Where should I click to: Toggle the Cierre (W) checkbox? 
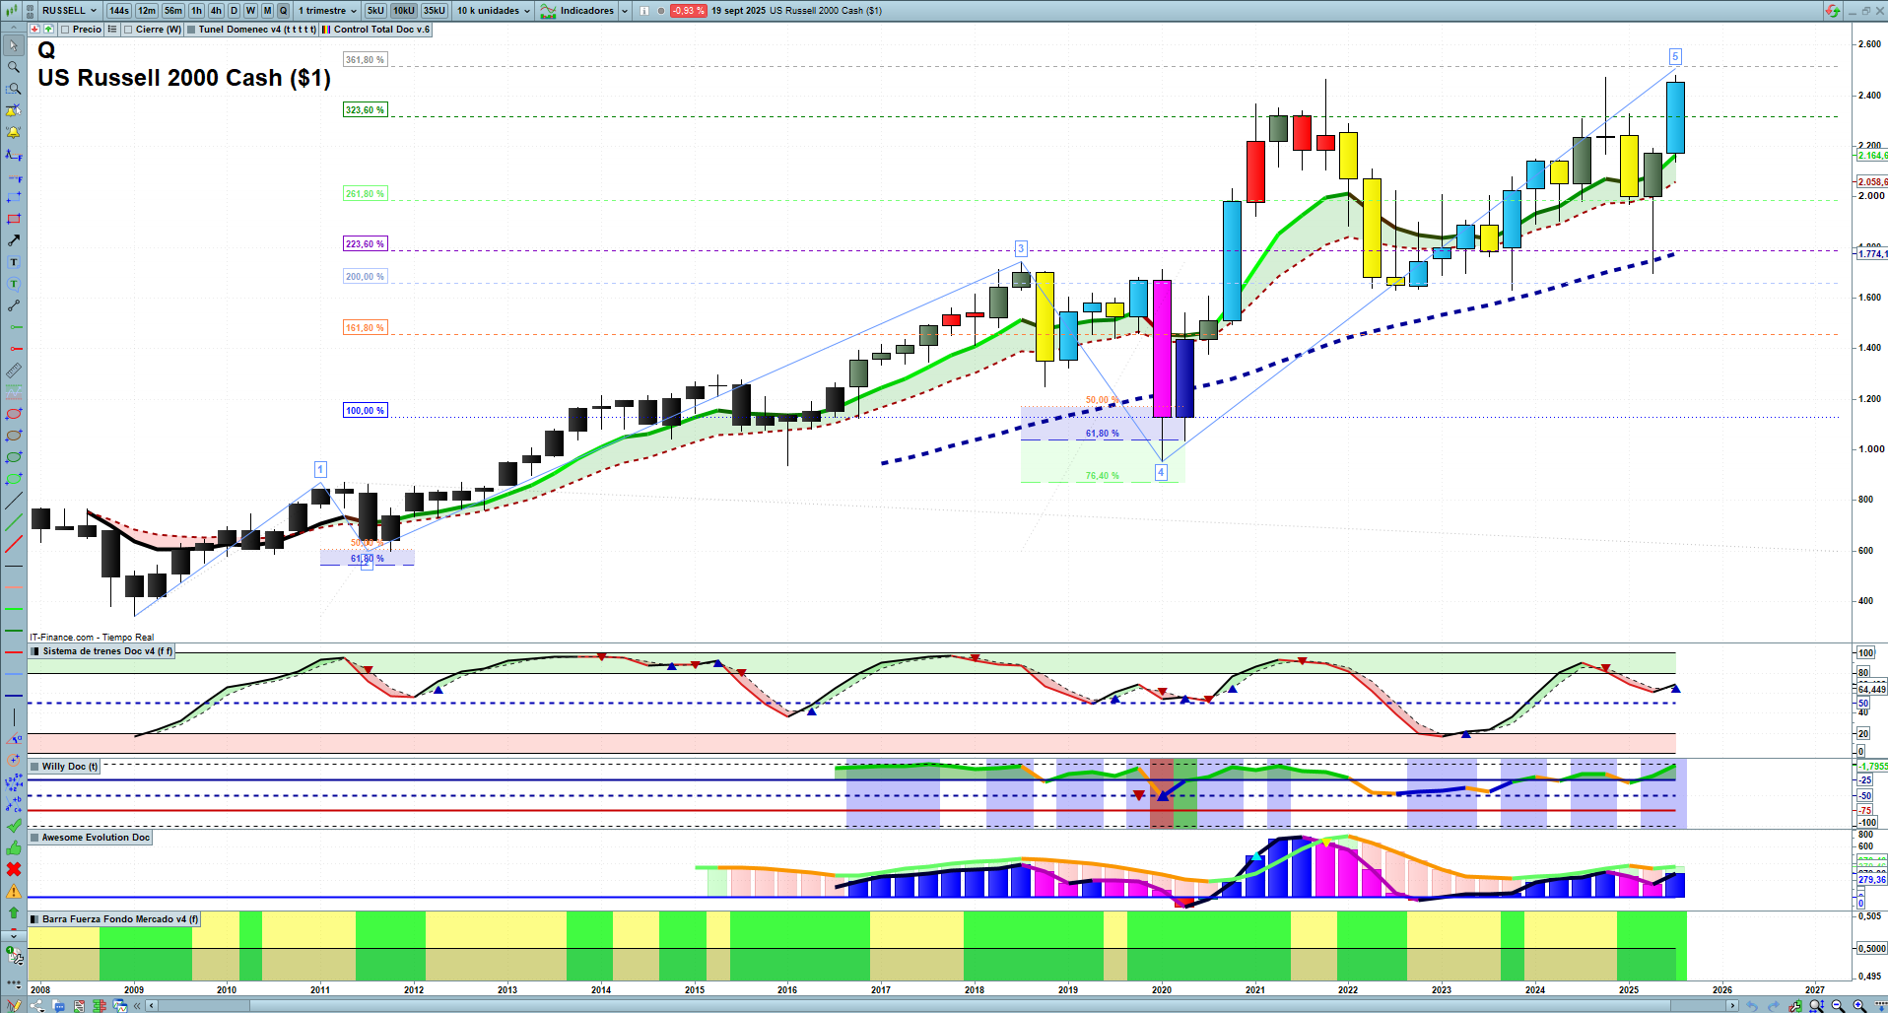click(128, 30)
